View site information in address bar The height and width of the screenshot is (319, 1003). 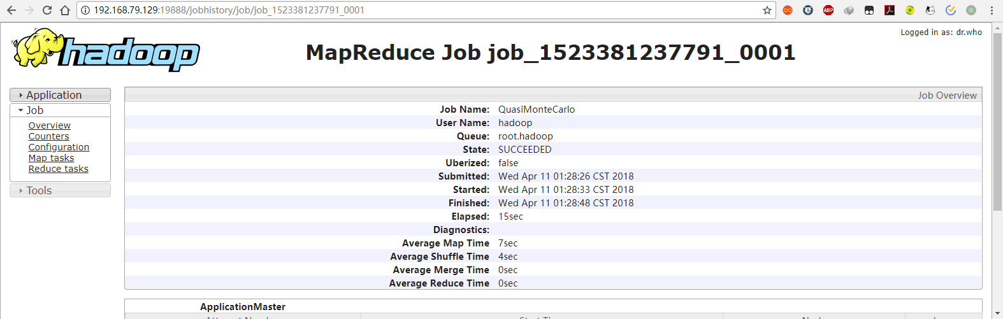tap(85, 10)
